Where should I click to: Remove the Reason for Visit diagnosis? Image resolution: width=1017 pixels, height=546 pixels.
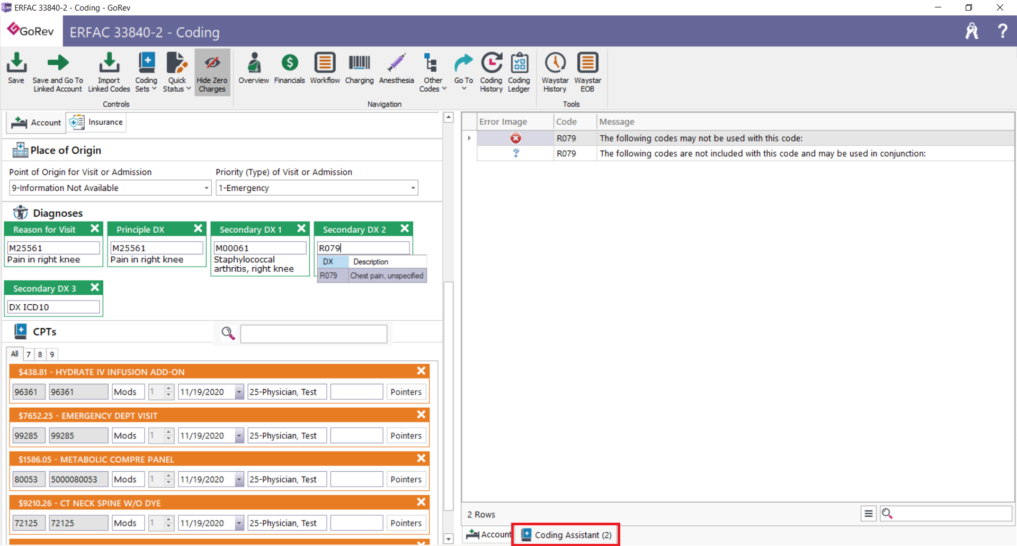tap(95, 228)
